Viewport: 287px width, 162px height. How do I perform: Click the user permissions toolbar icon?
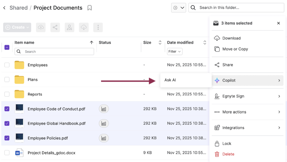[70, 27]
